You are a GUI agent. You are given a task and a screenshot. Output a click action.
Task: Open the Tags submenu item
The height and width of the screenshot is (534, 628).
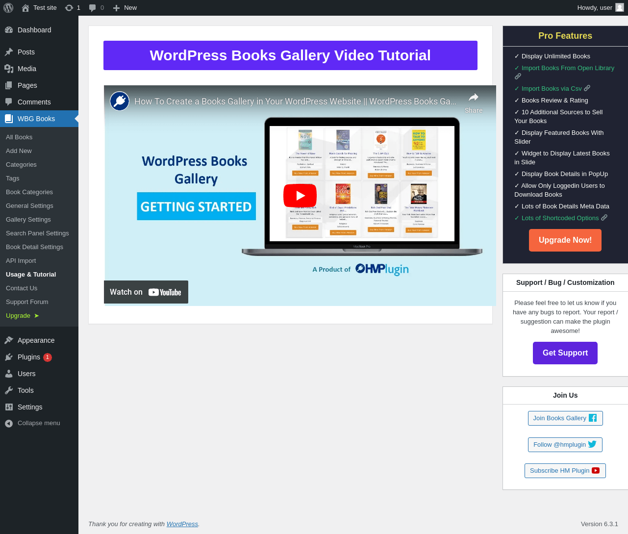39,178
